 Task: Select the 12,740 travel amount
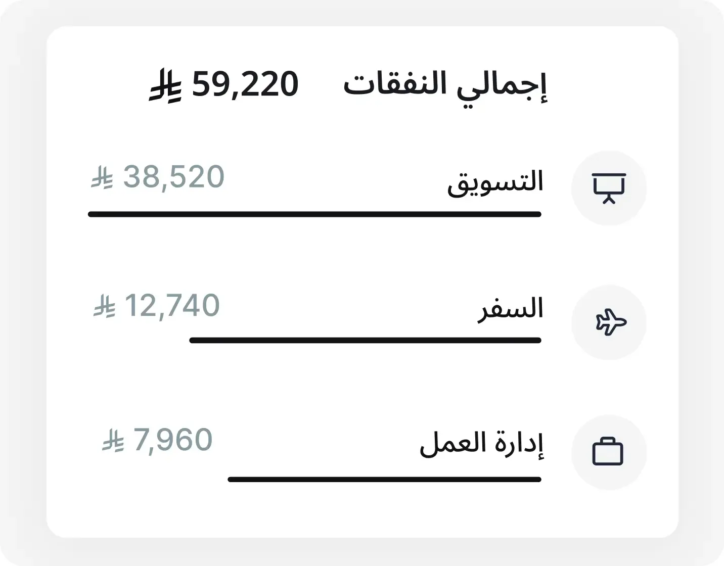(x=172, y=305)
